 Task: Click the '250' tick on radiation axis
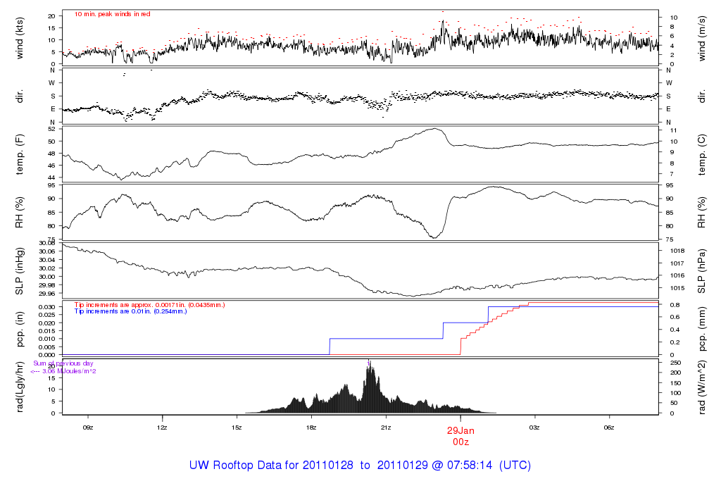click(x=675, y=363)
